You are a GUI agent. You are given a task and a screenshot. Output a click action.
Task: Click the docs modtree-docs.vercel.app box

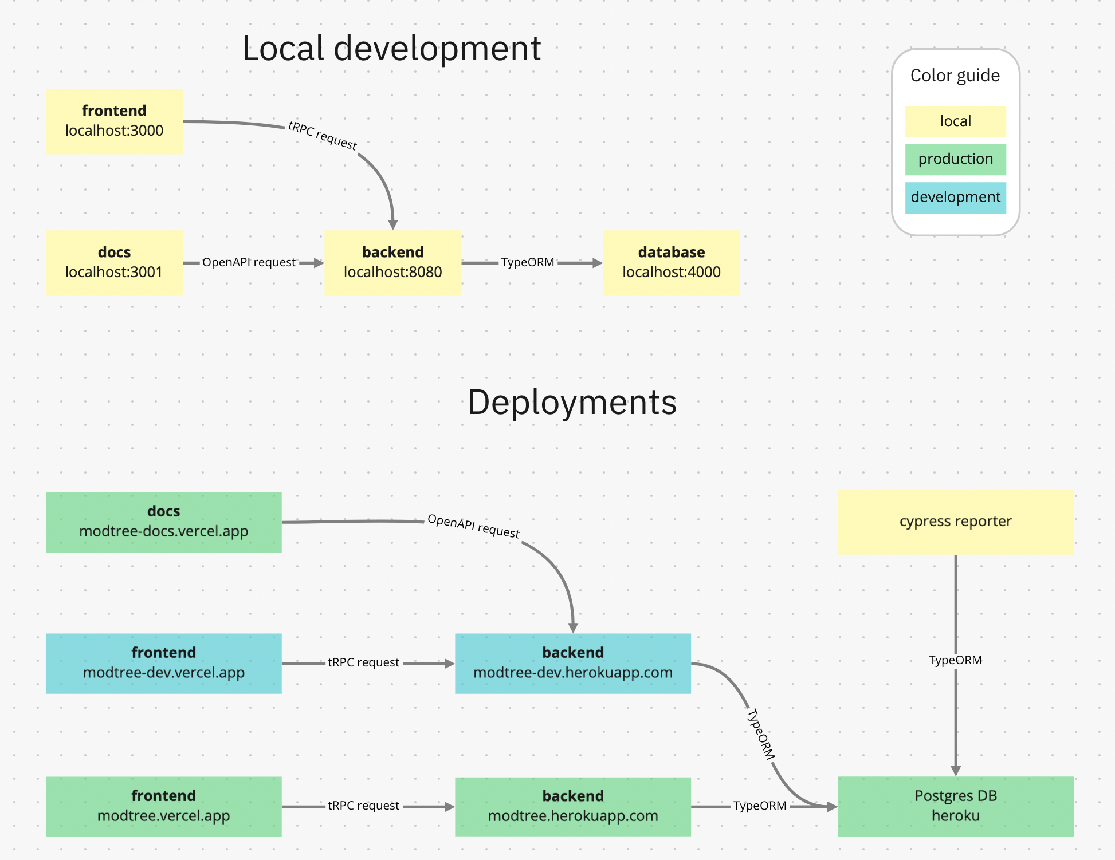coord(163,522)
